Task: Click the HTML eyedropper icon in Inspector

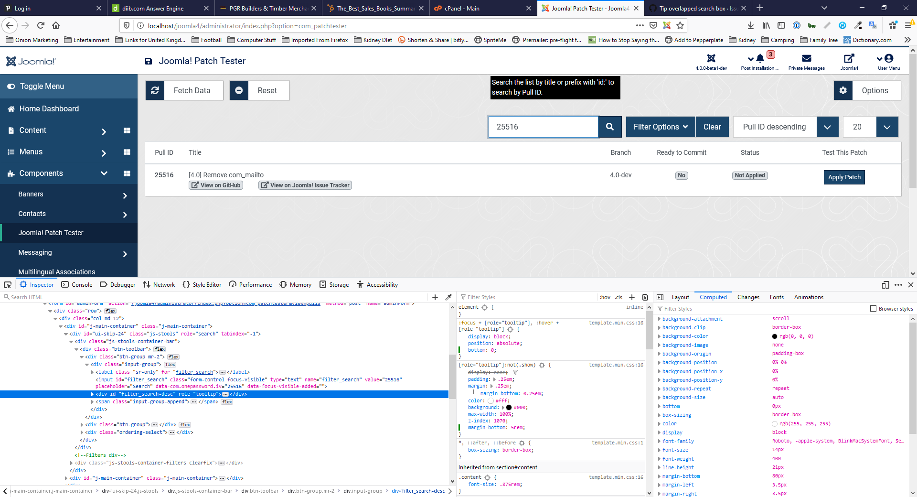Action: (x=448, y=297)
